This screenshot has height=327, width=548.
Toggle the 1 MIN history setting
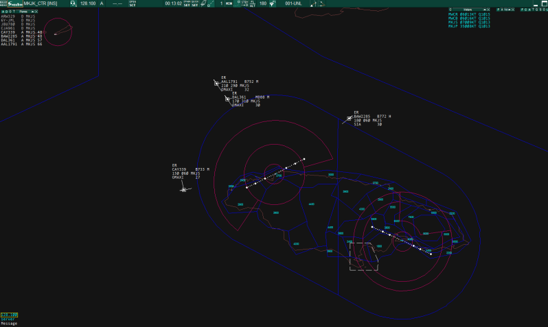tap(226, 3)
